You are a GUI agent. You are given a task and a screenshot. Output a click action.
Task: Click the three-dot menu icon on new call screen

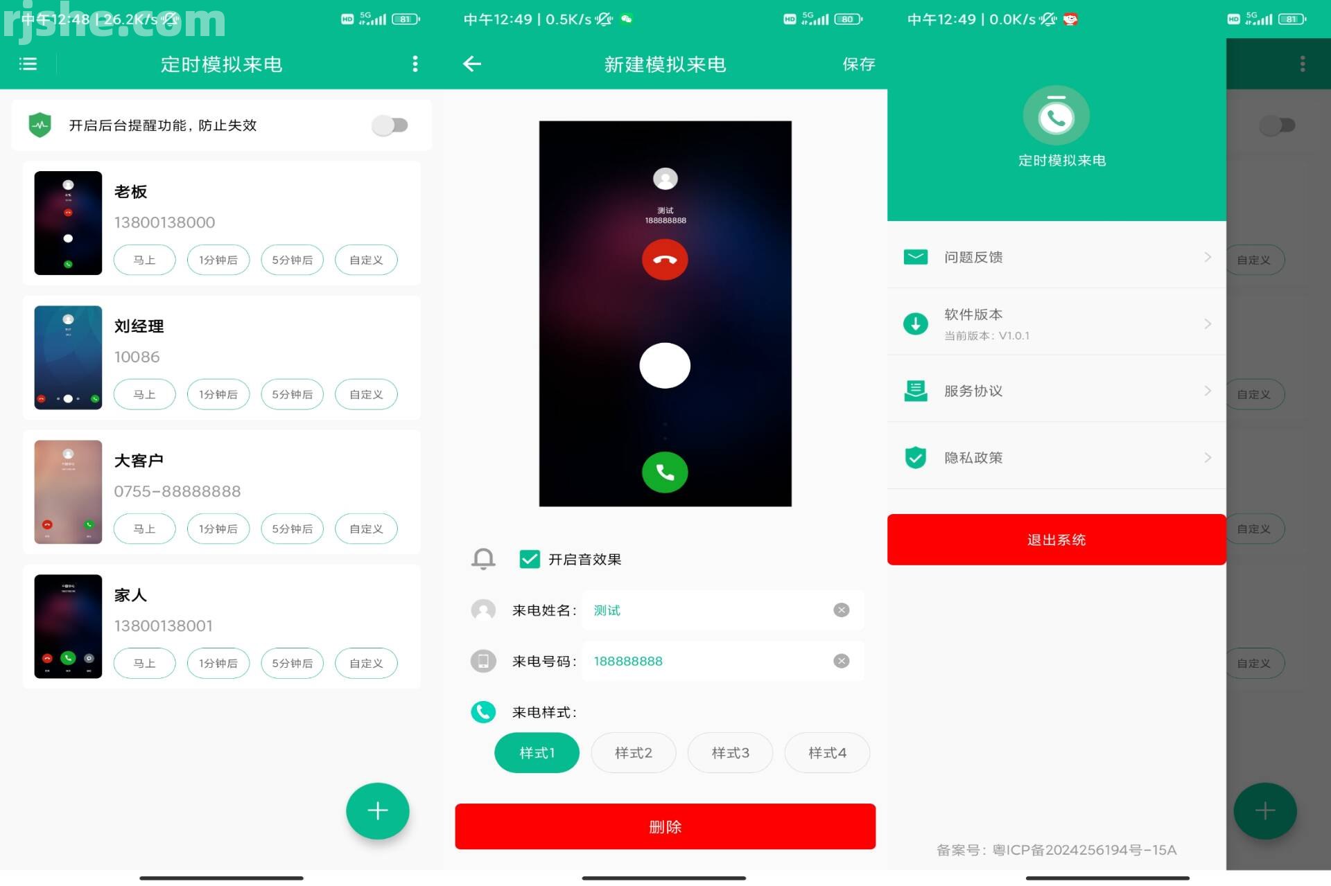coord(417,64)
